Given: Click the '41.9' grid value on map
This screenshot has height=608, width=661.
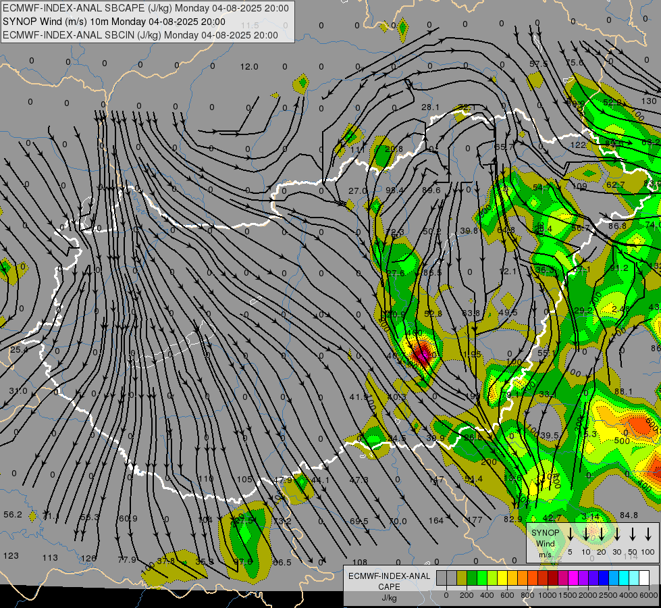Looking at the screenshot, I should coord(359,397).
